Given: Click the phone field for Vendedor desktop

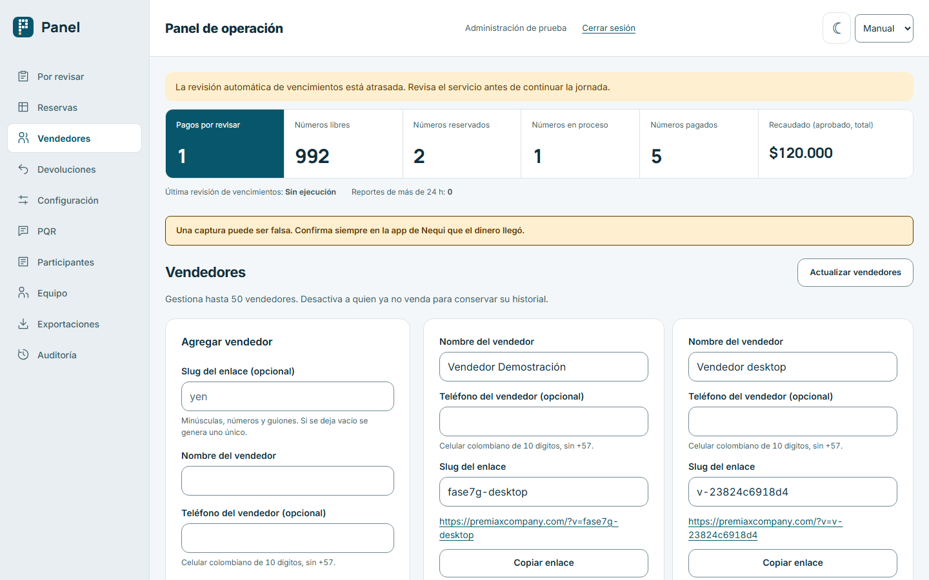Looking at the screenshot, I should pyautogui.click(x=793, y=421).
